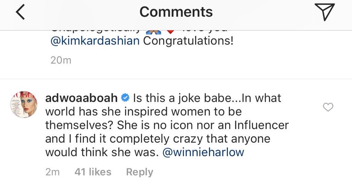This screenshot has height=189, width=352.
Task: Follow the @winnieharlow mention link
Action: (x=203, y=152)
